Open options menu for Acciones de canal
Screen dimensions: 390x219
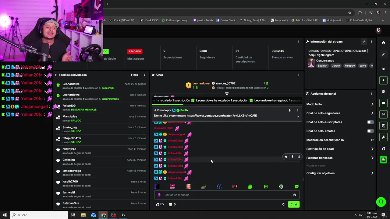point(371,94)
